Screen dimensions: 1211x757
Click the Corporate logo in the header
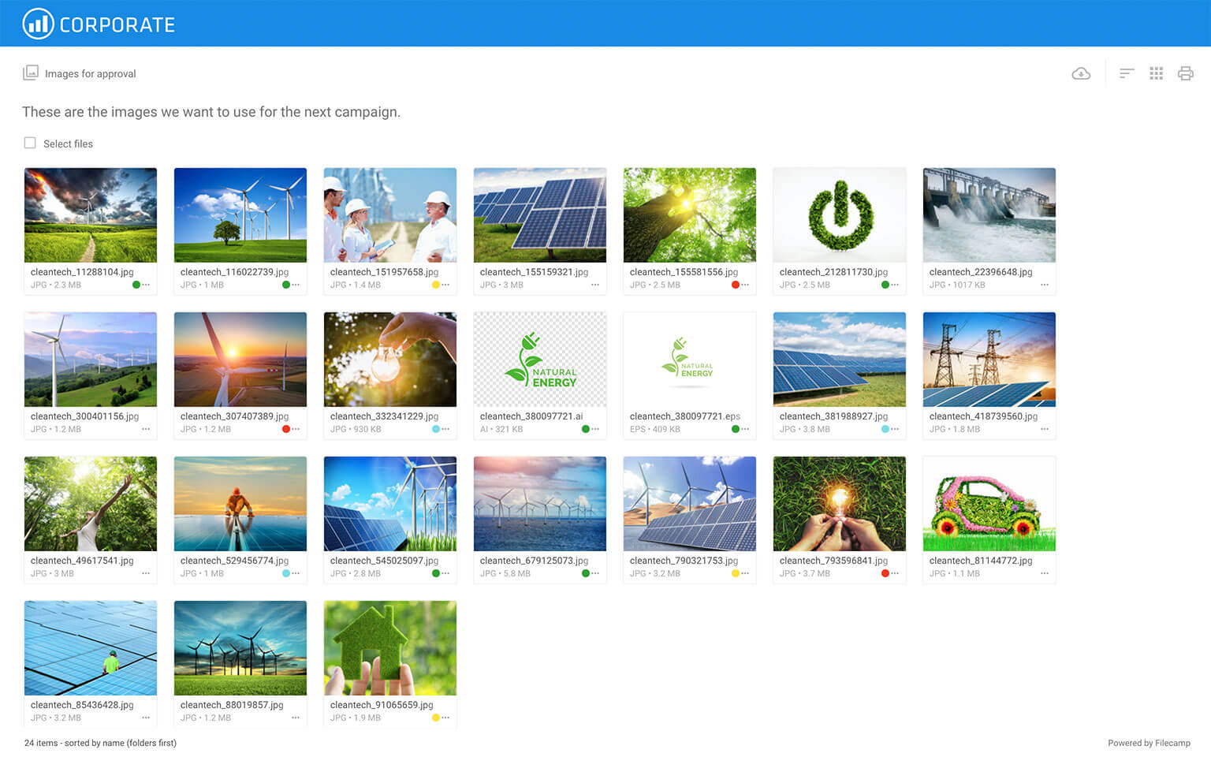coord(98,23)
